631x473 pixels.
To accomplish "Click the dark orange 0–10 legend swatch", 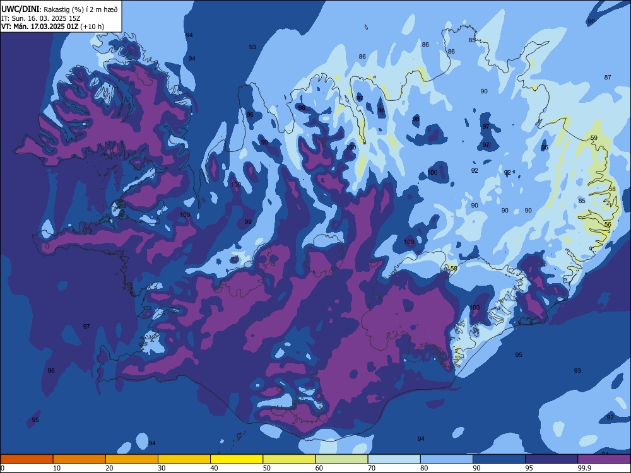I will (x=27, y=459).
